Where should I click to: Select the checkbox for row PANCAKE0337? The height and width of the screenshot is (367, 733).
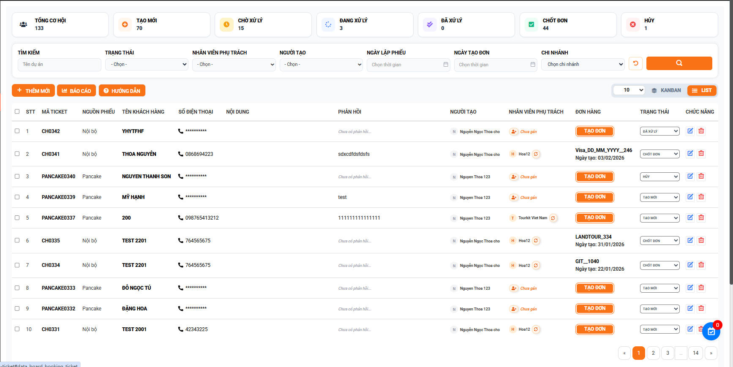click(x=17, y=218)
